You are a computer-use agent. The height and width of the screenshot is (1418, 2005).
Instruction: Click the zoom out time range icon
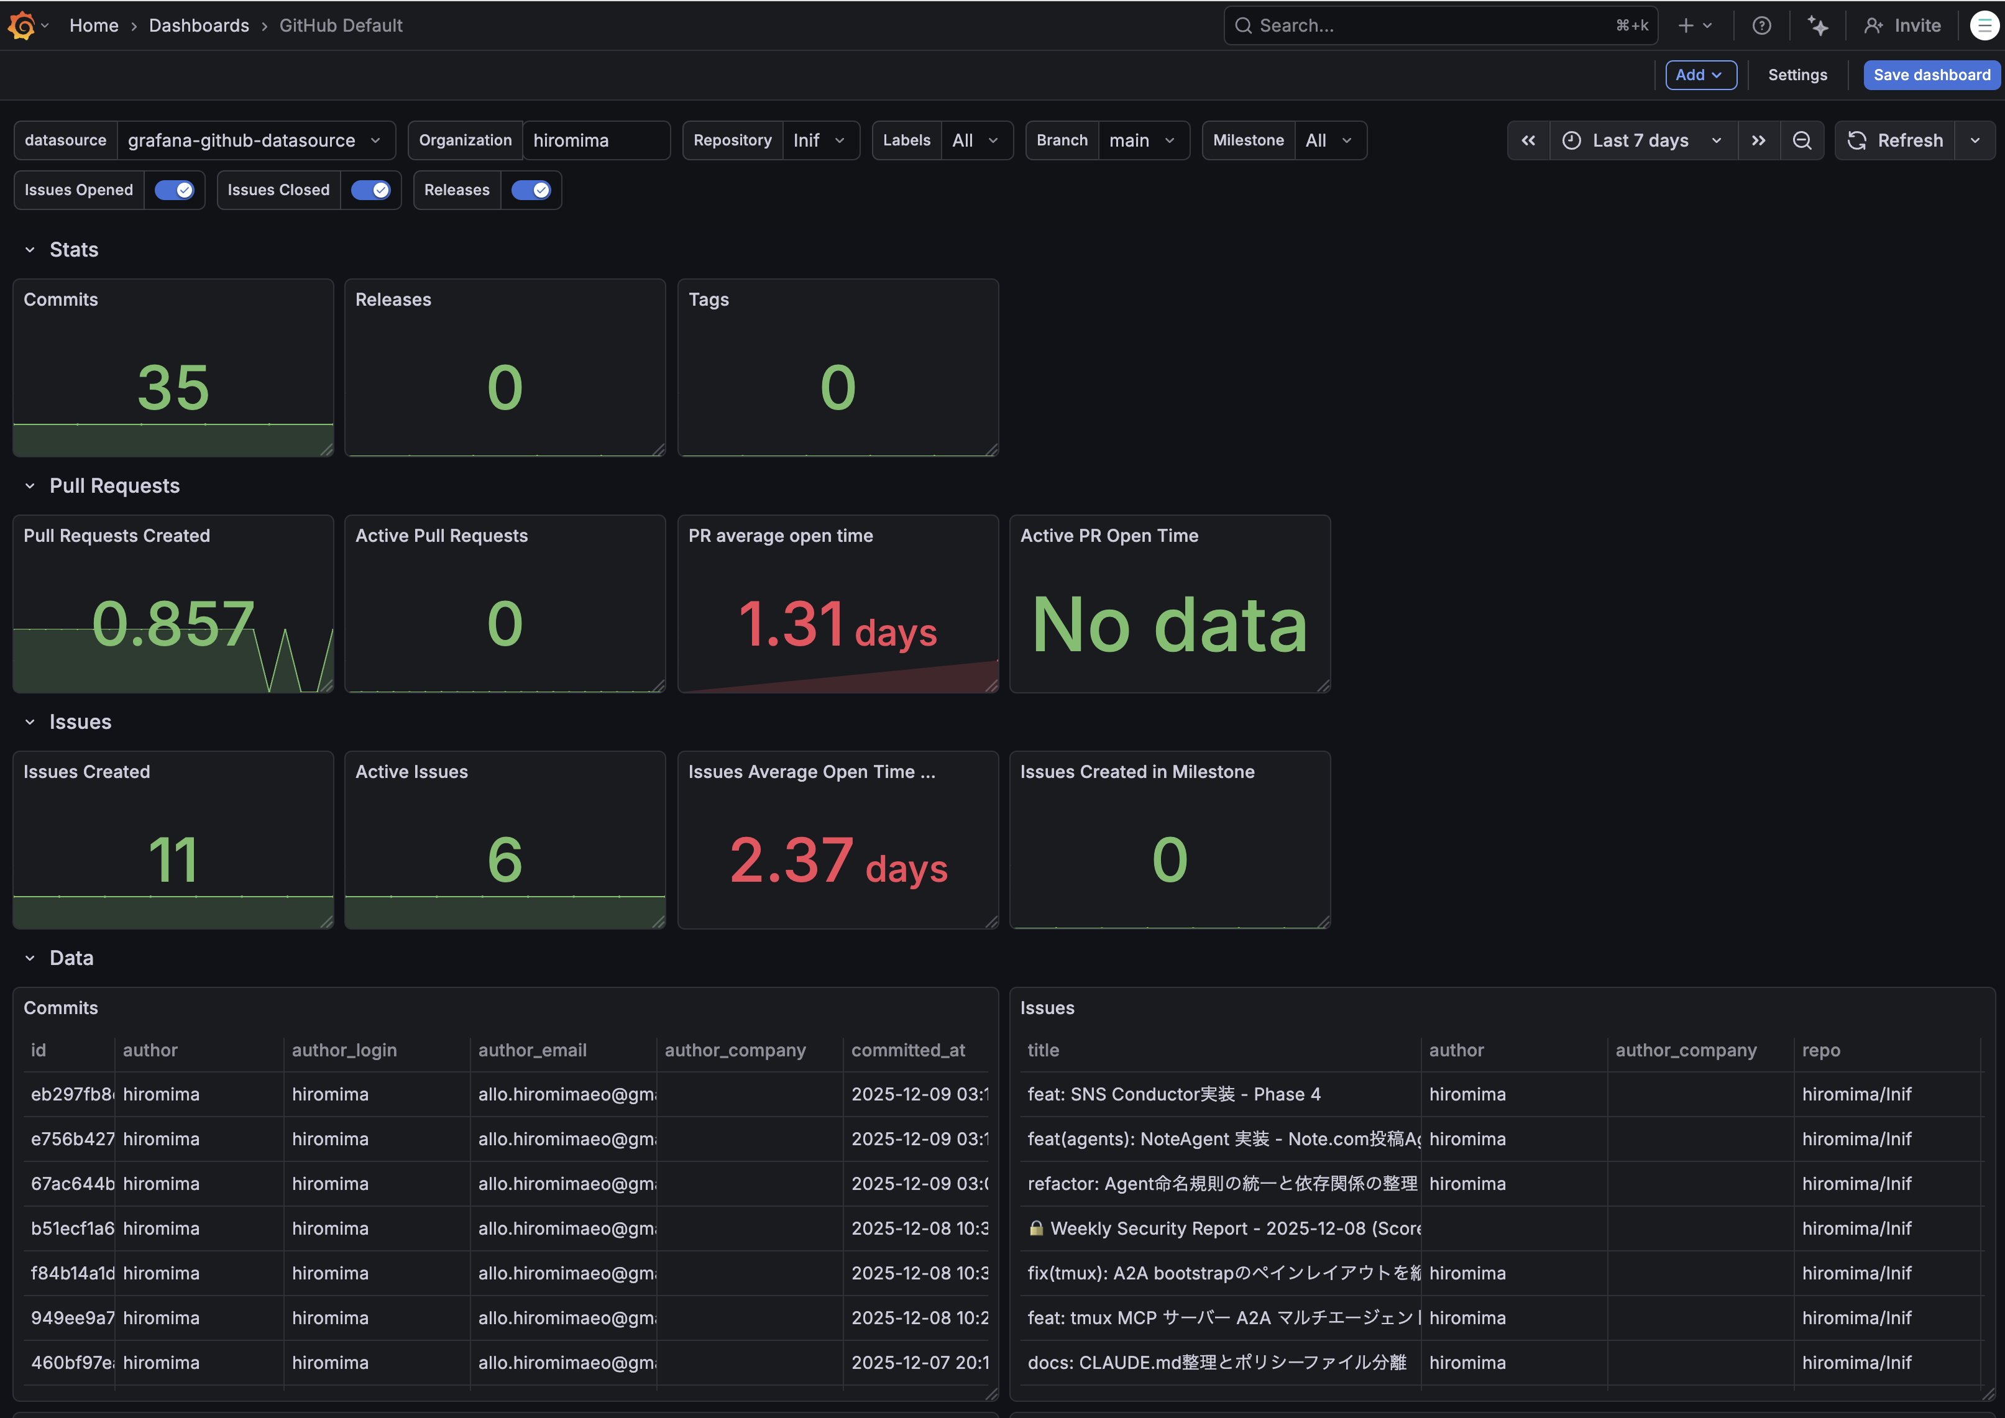coord(1802,140)
